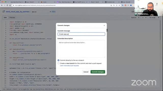Screen dimensions: 163x91
Task: Click the main branch label
Action: (x=54, y=12)
